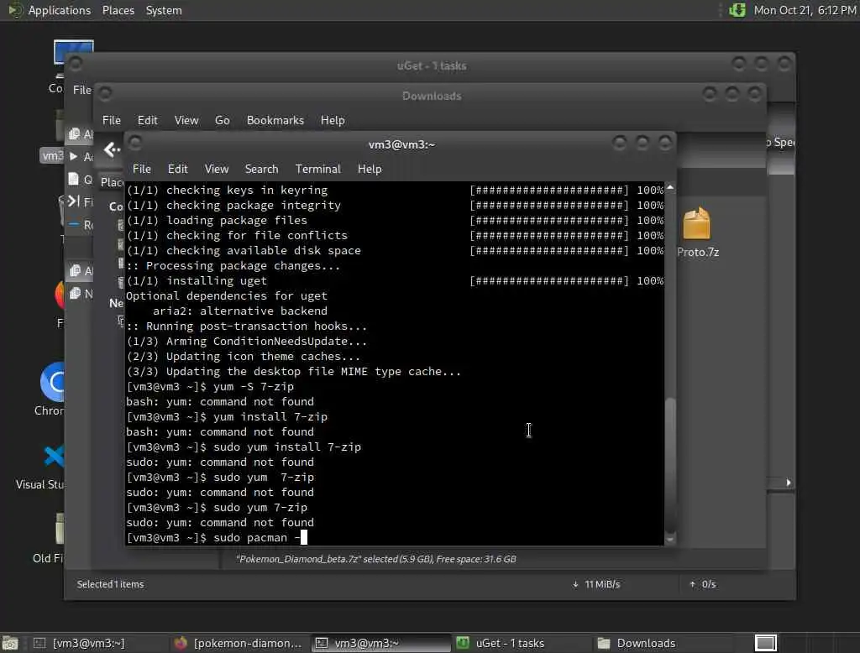
Task: Click the uGet upload speed 0/s
Action: (x=703, y=584)
